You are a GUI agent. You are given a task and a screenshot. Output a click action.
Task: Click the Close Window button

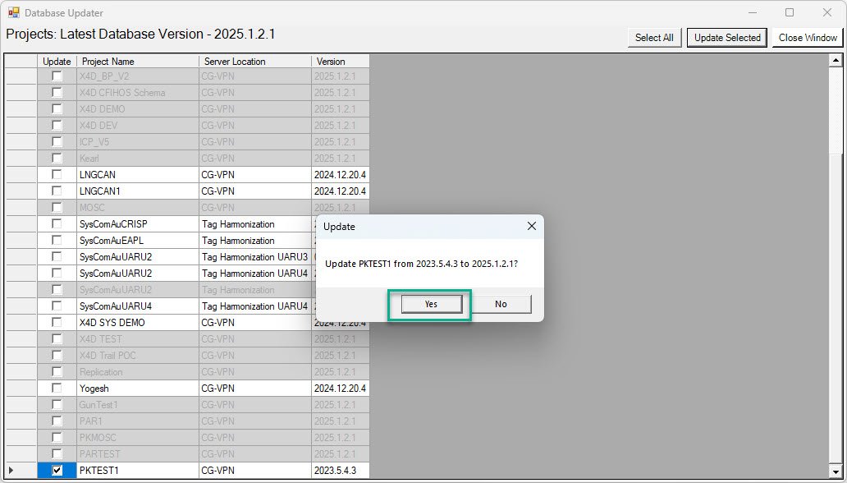[808, 38]
